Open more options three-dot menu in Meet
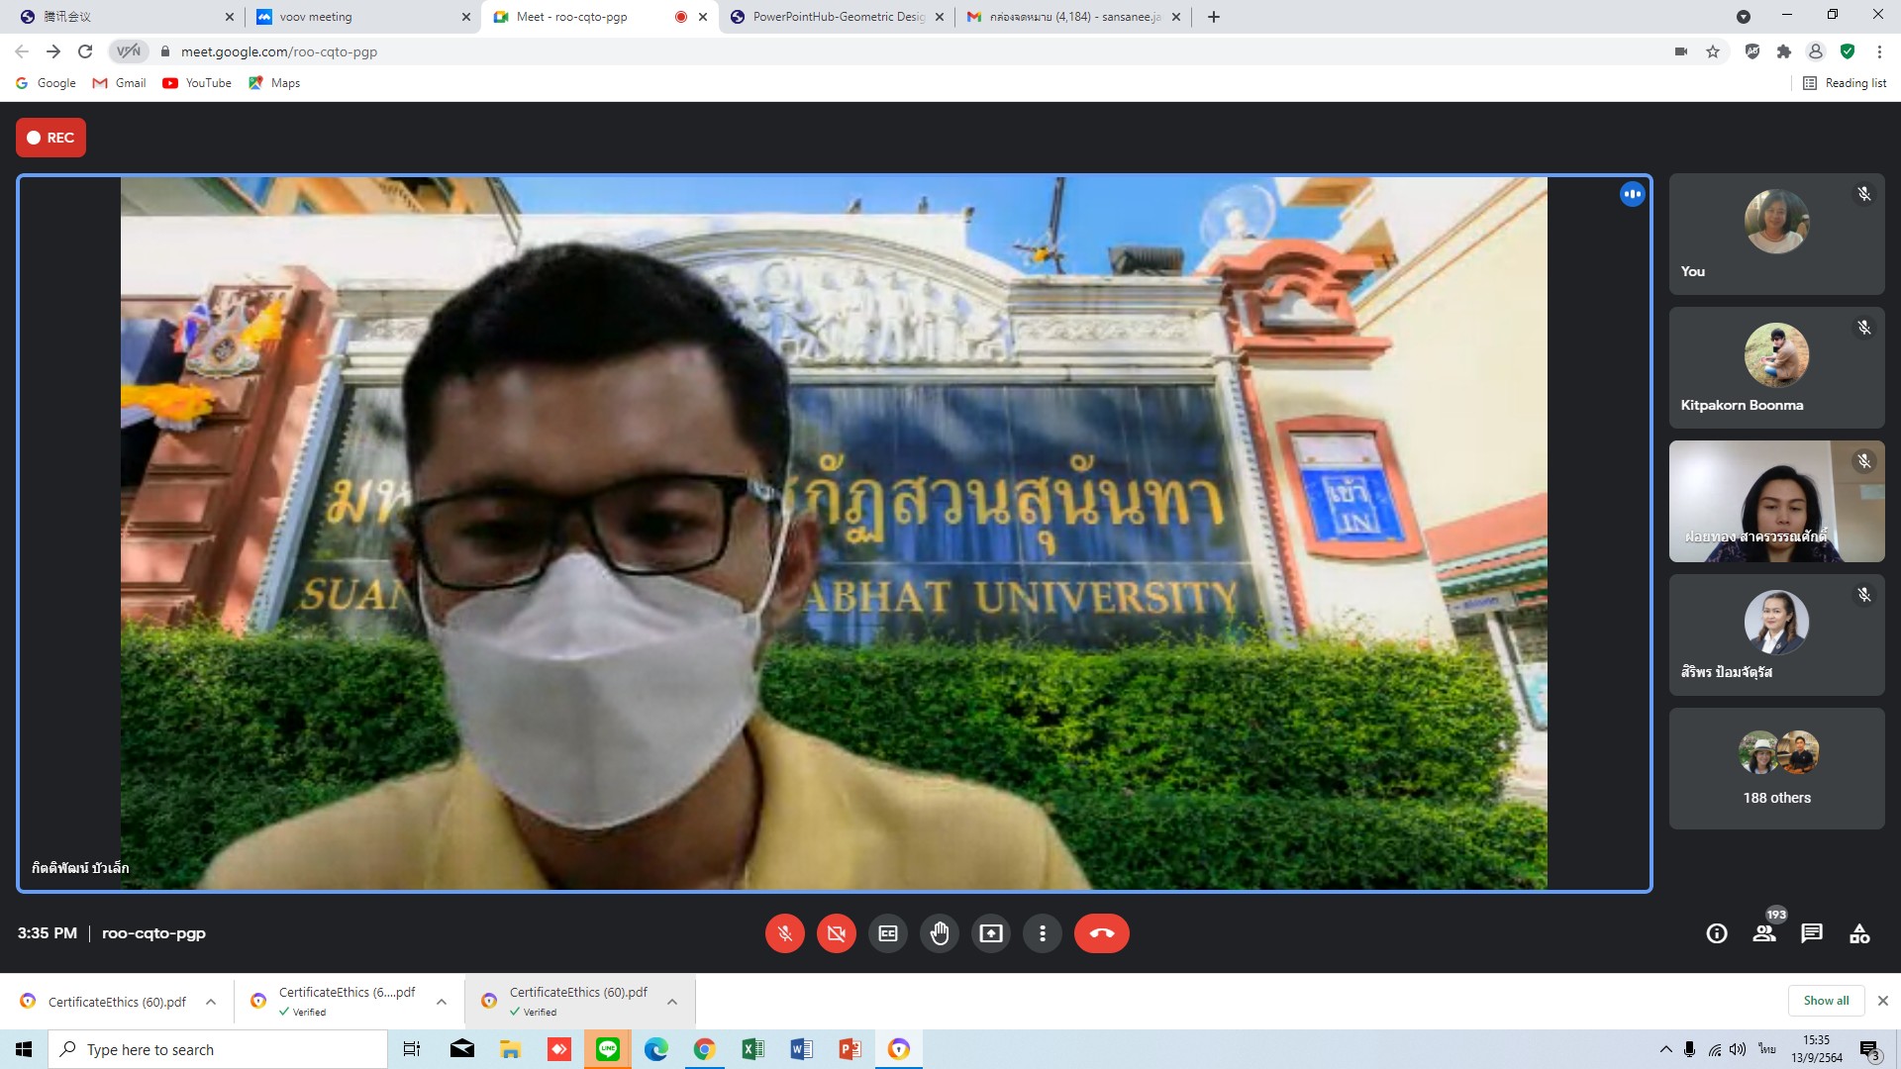The image size is (1901, 1069). pos(1043,933)
